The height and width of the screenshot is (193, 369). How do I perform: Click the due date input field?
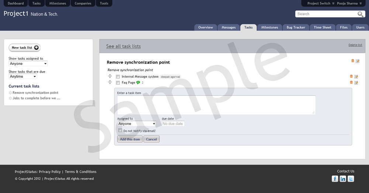point(173,124)
